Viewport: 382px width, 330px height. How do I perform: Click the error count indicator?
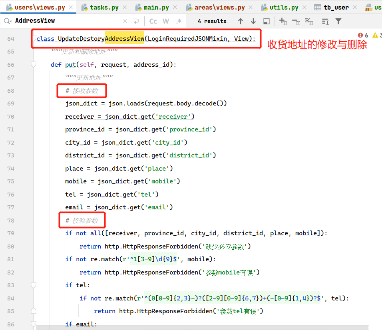coord(363,35)
